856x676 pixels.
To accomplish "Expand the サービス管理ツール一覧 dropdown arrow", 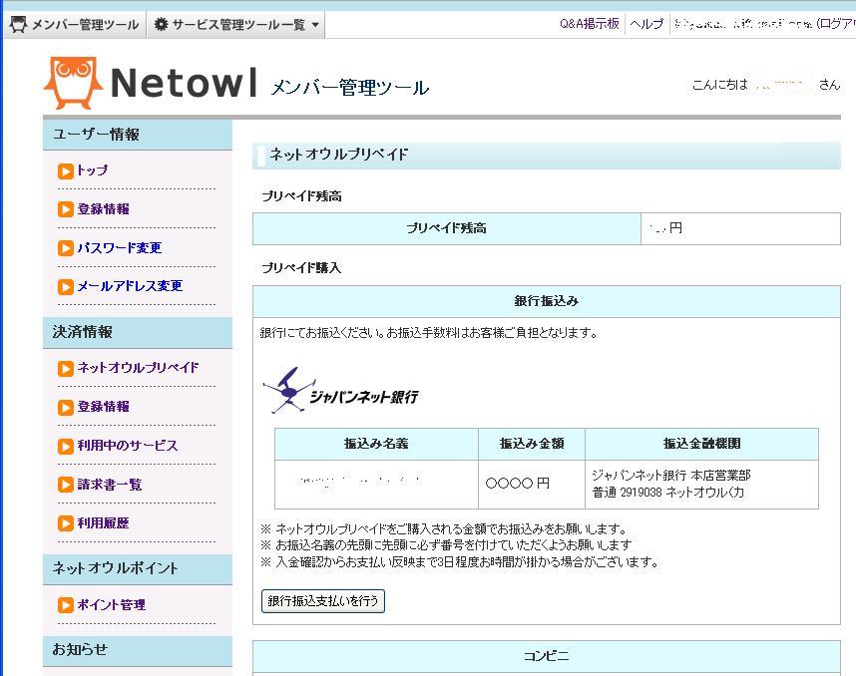I will (316, 26).
